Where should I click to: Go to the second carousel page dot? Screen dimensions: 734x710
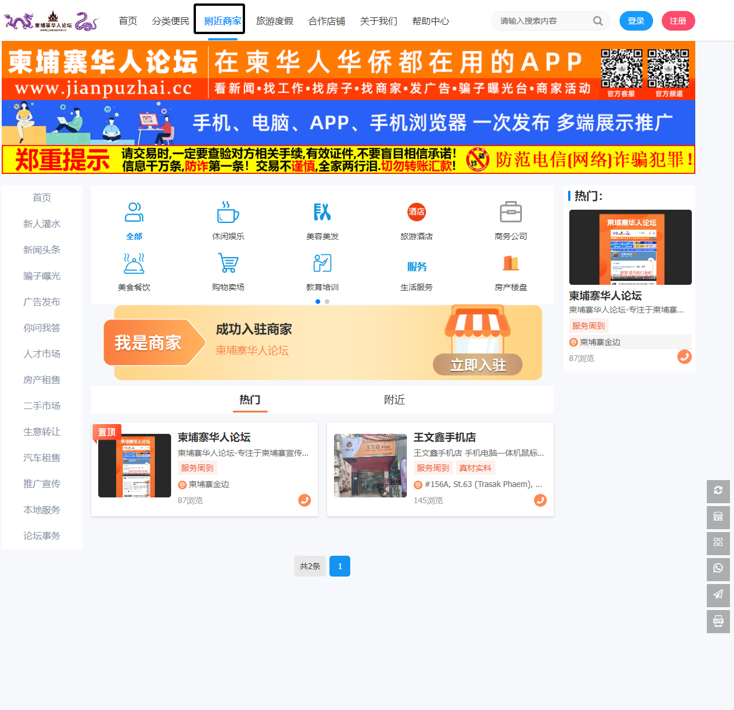coord(327,302)
